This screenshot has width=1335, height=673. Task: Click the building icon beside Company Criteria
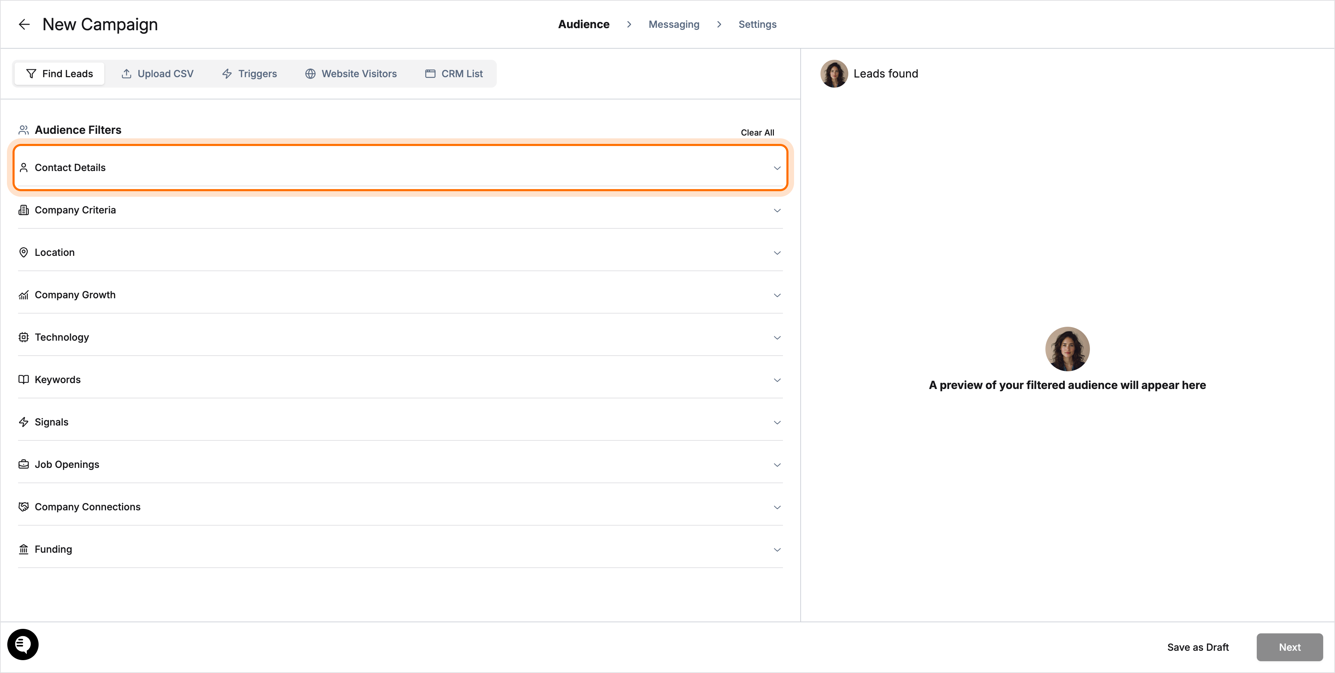(23, 210)
